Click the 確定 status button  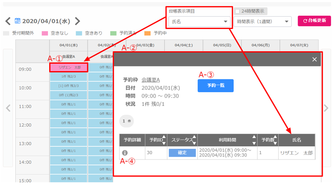pyautogui.click(x=182, y=153)
